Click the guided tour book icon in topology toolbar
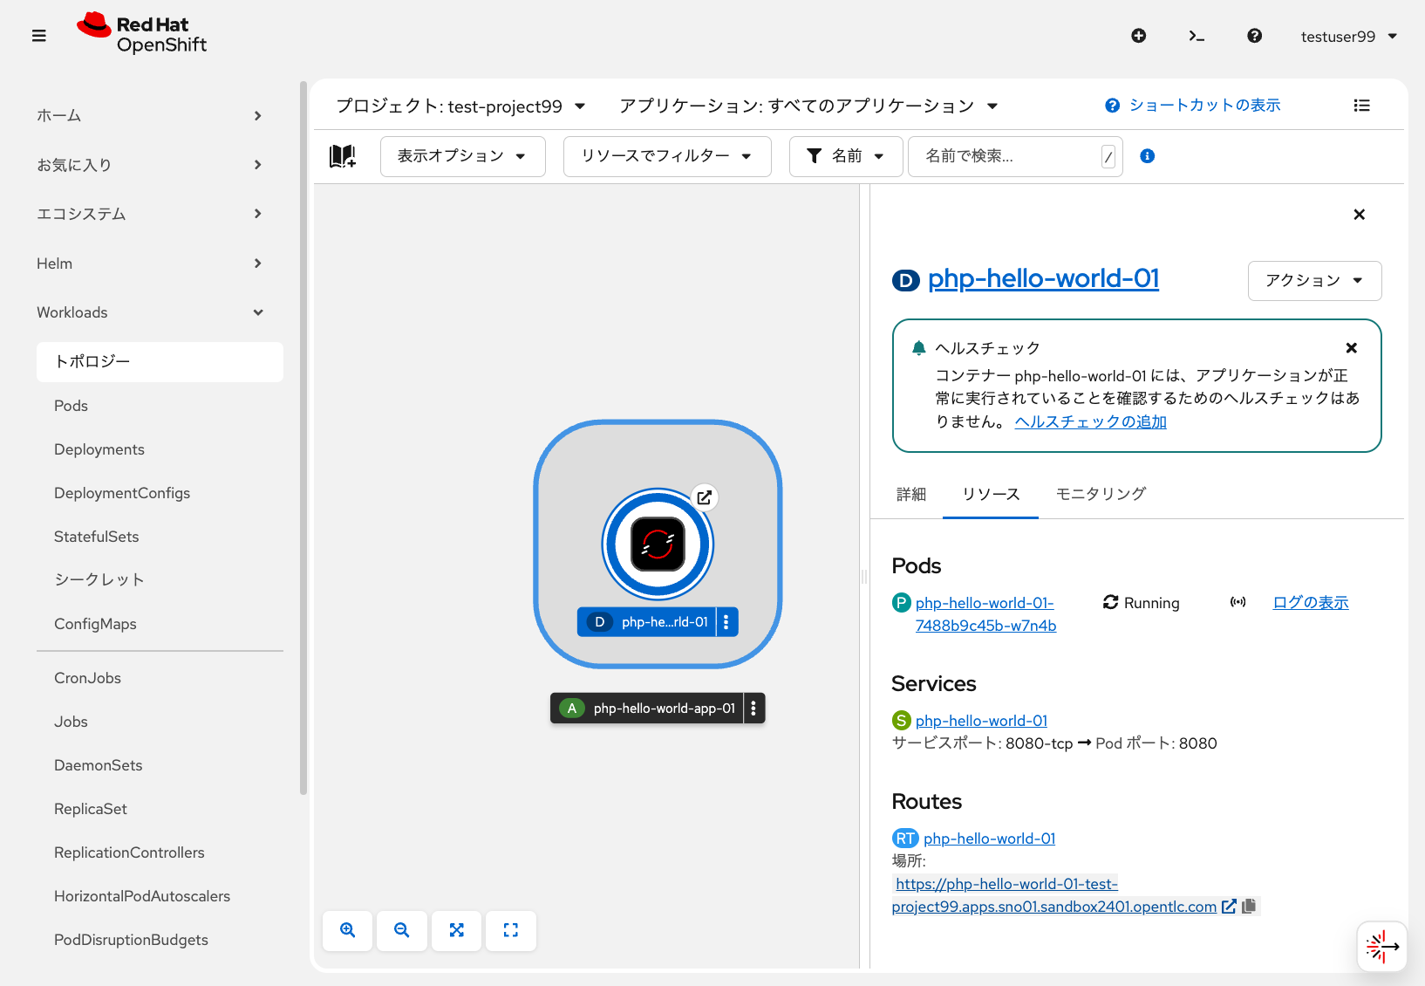This screenshot has width=1425, height=986. pyautogui.click(x=343, y=156)
